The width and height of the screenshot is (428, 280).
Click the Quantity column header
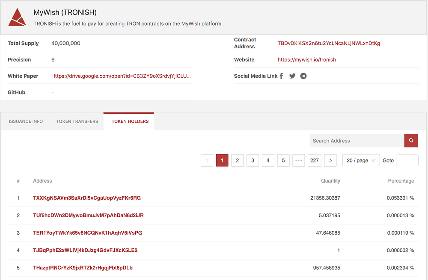click(330, 181)
